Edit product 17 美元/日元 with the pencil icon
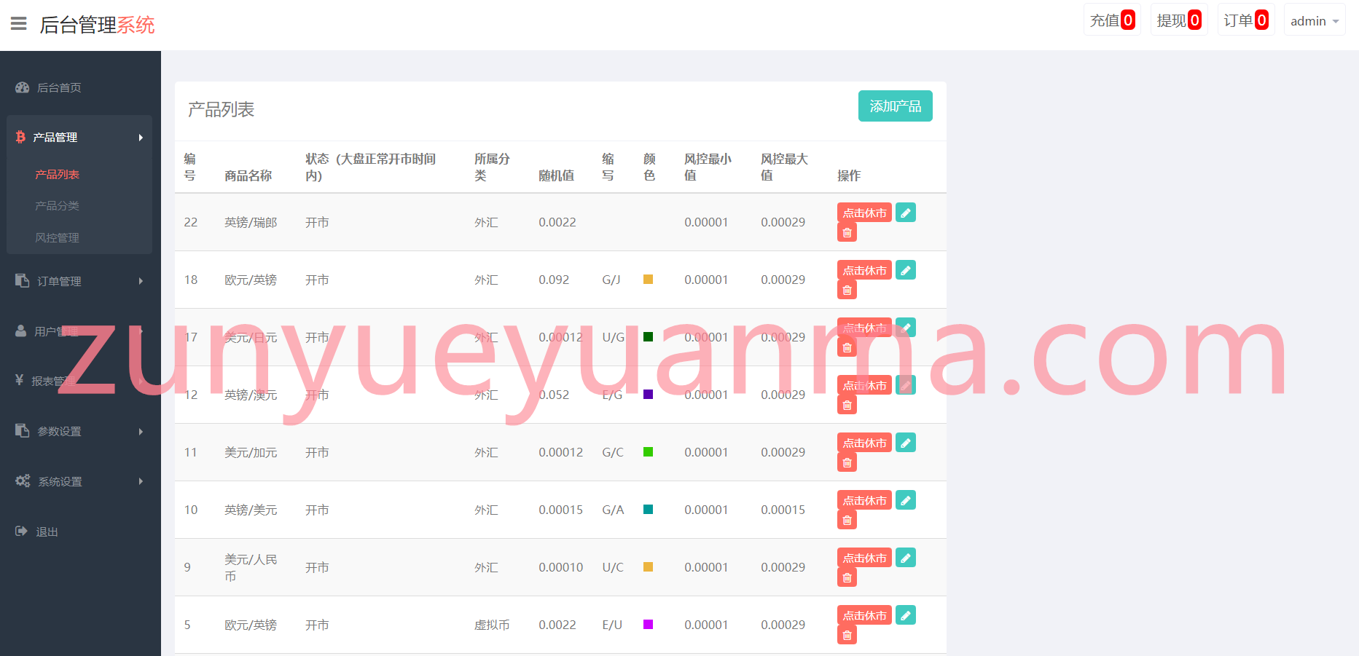This screenshot has width=1359, height=656. pos(906,328)
